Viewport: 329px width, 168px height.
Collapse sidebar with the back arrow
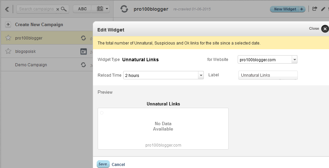(7, 9)
